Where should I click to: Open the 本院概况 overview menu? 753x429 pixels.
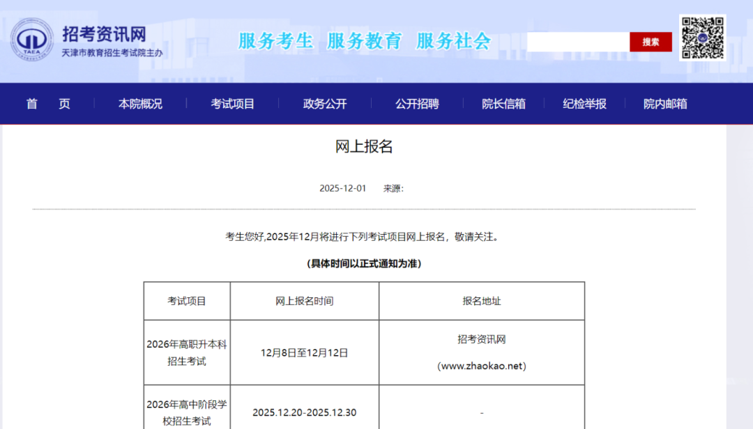pyautogui.click(x=139, y=103)
